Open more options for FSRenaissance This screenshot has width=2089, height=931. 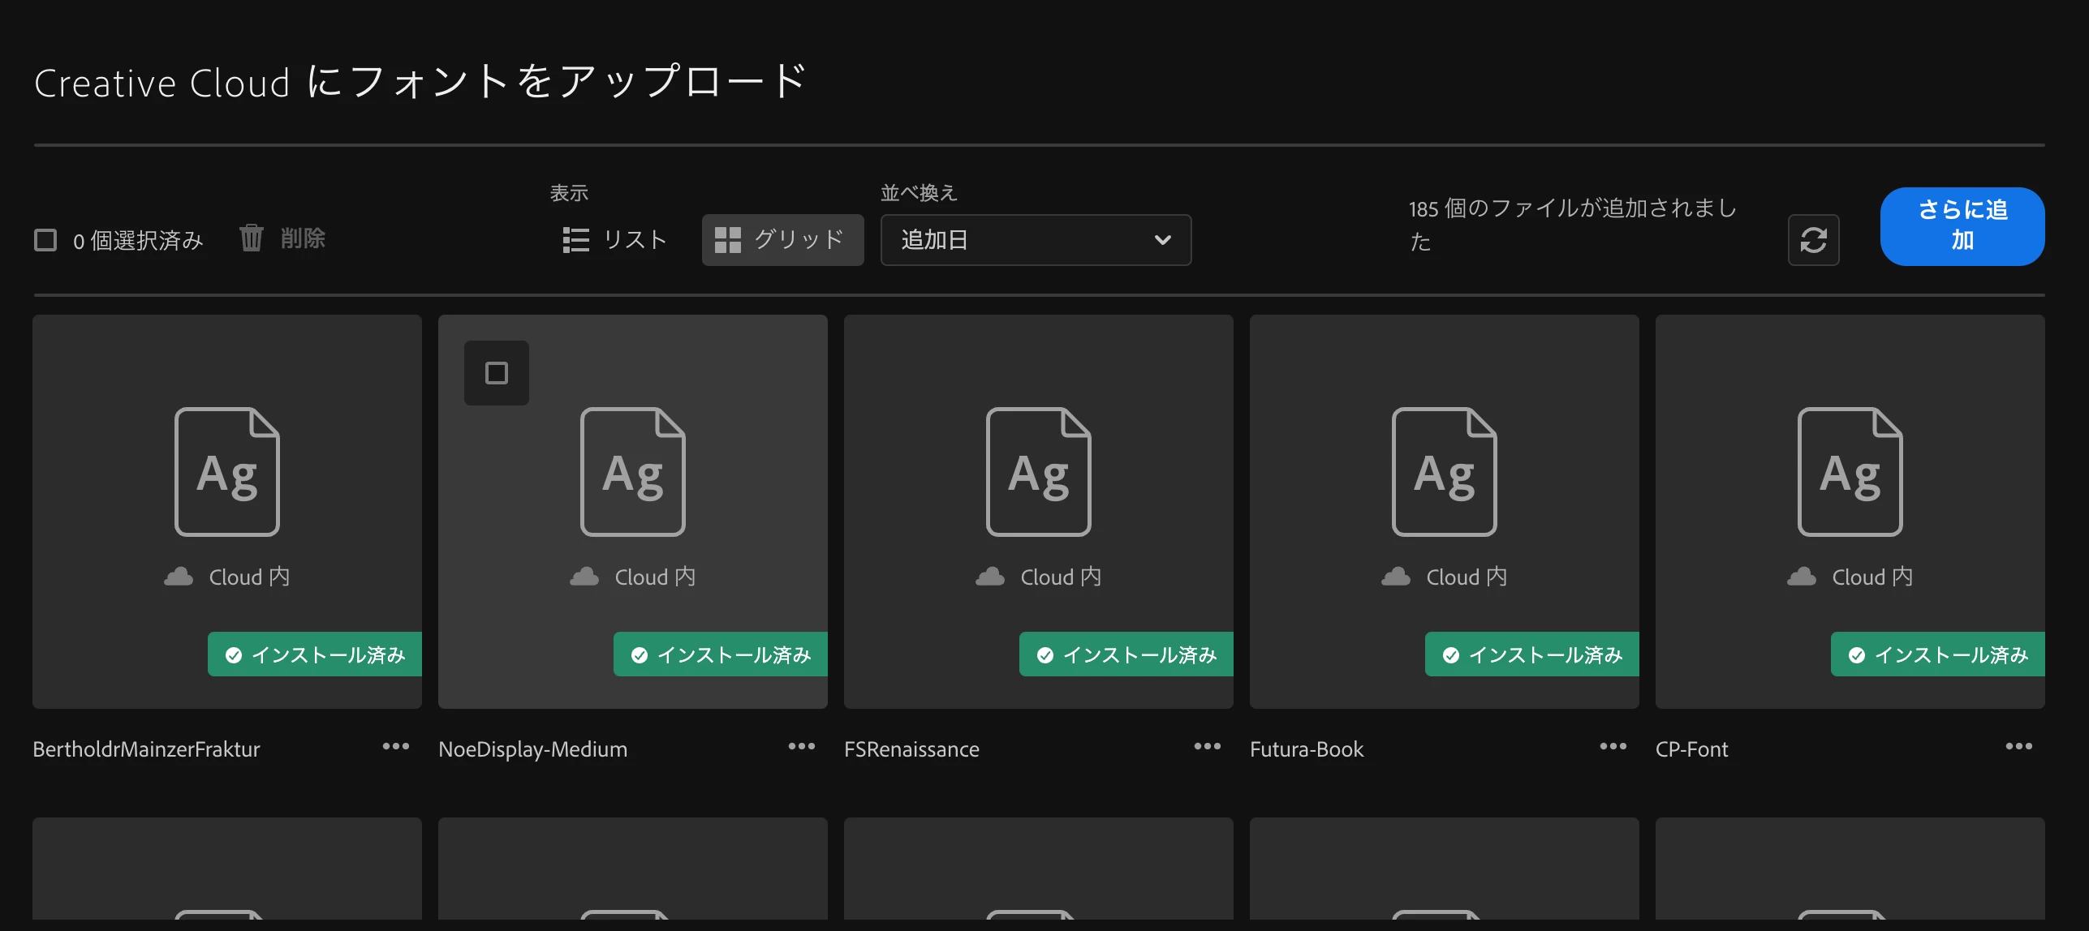1207,746
